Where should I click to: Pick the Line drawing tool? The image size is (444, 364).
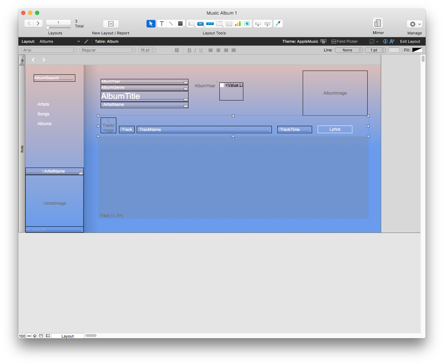[171, 24]
